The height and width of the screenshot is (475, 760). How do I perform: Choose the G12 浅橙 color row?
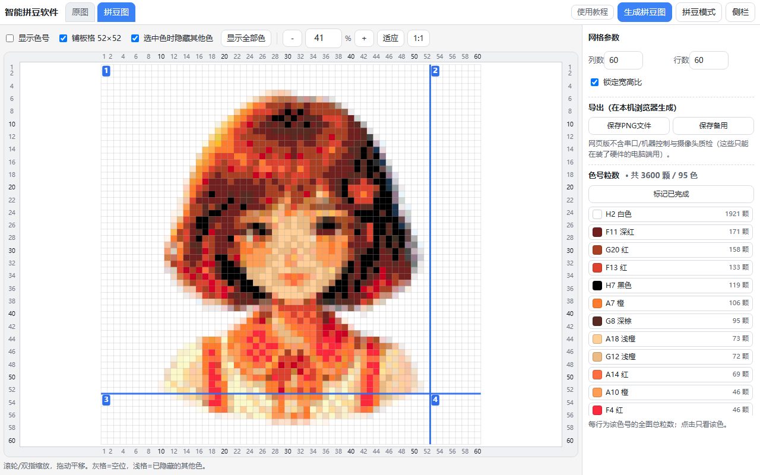click(671, 356)
